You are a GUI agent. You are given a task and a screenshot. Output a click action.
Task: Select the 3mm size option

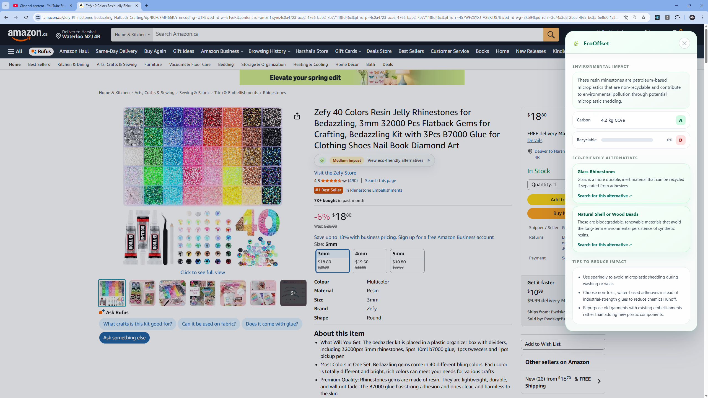(332, 261)
